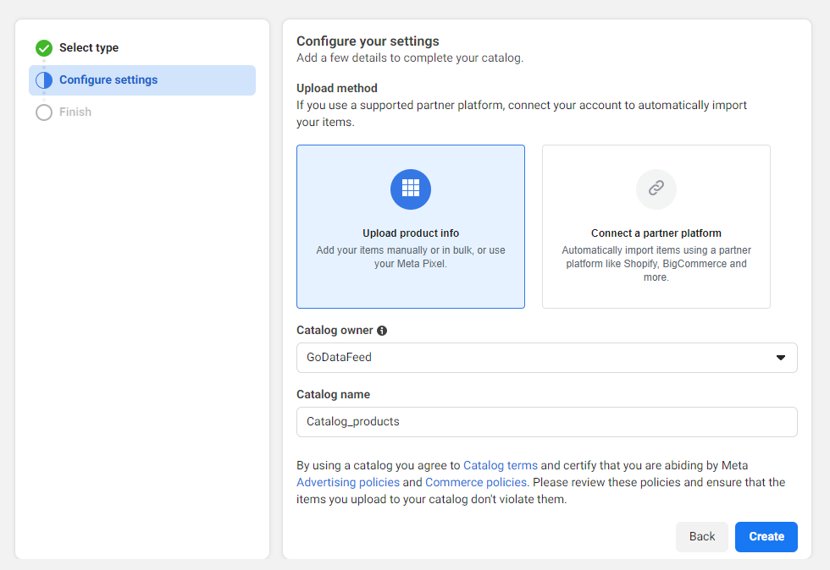The height and width of the screenshot is (570, 830).
Task: Go back with the Back button
Action: [x=702, y=537]
